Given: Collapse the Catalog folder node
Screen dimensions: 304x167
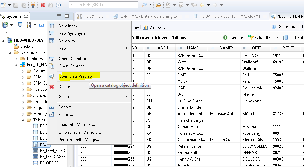Looking at the screenshot, I should pos(10,52).
